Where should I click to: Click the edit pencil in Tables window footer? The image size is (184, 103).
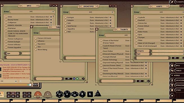pyautogui.click(x=83, y=79)
